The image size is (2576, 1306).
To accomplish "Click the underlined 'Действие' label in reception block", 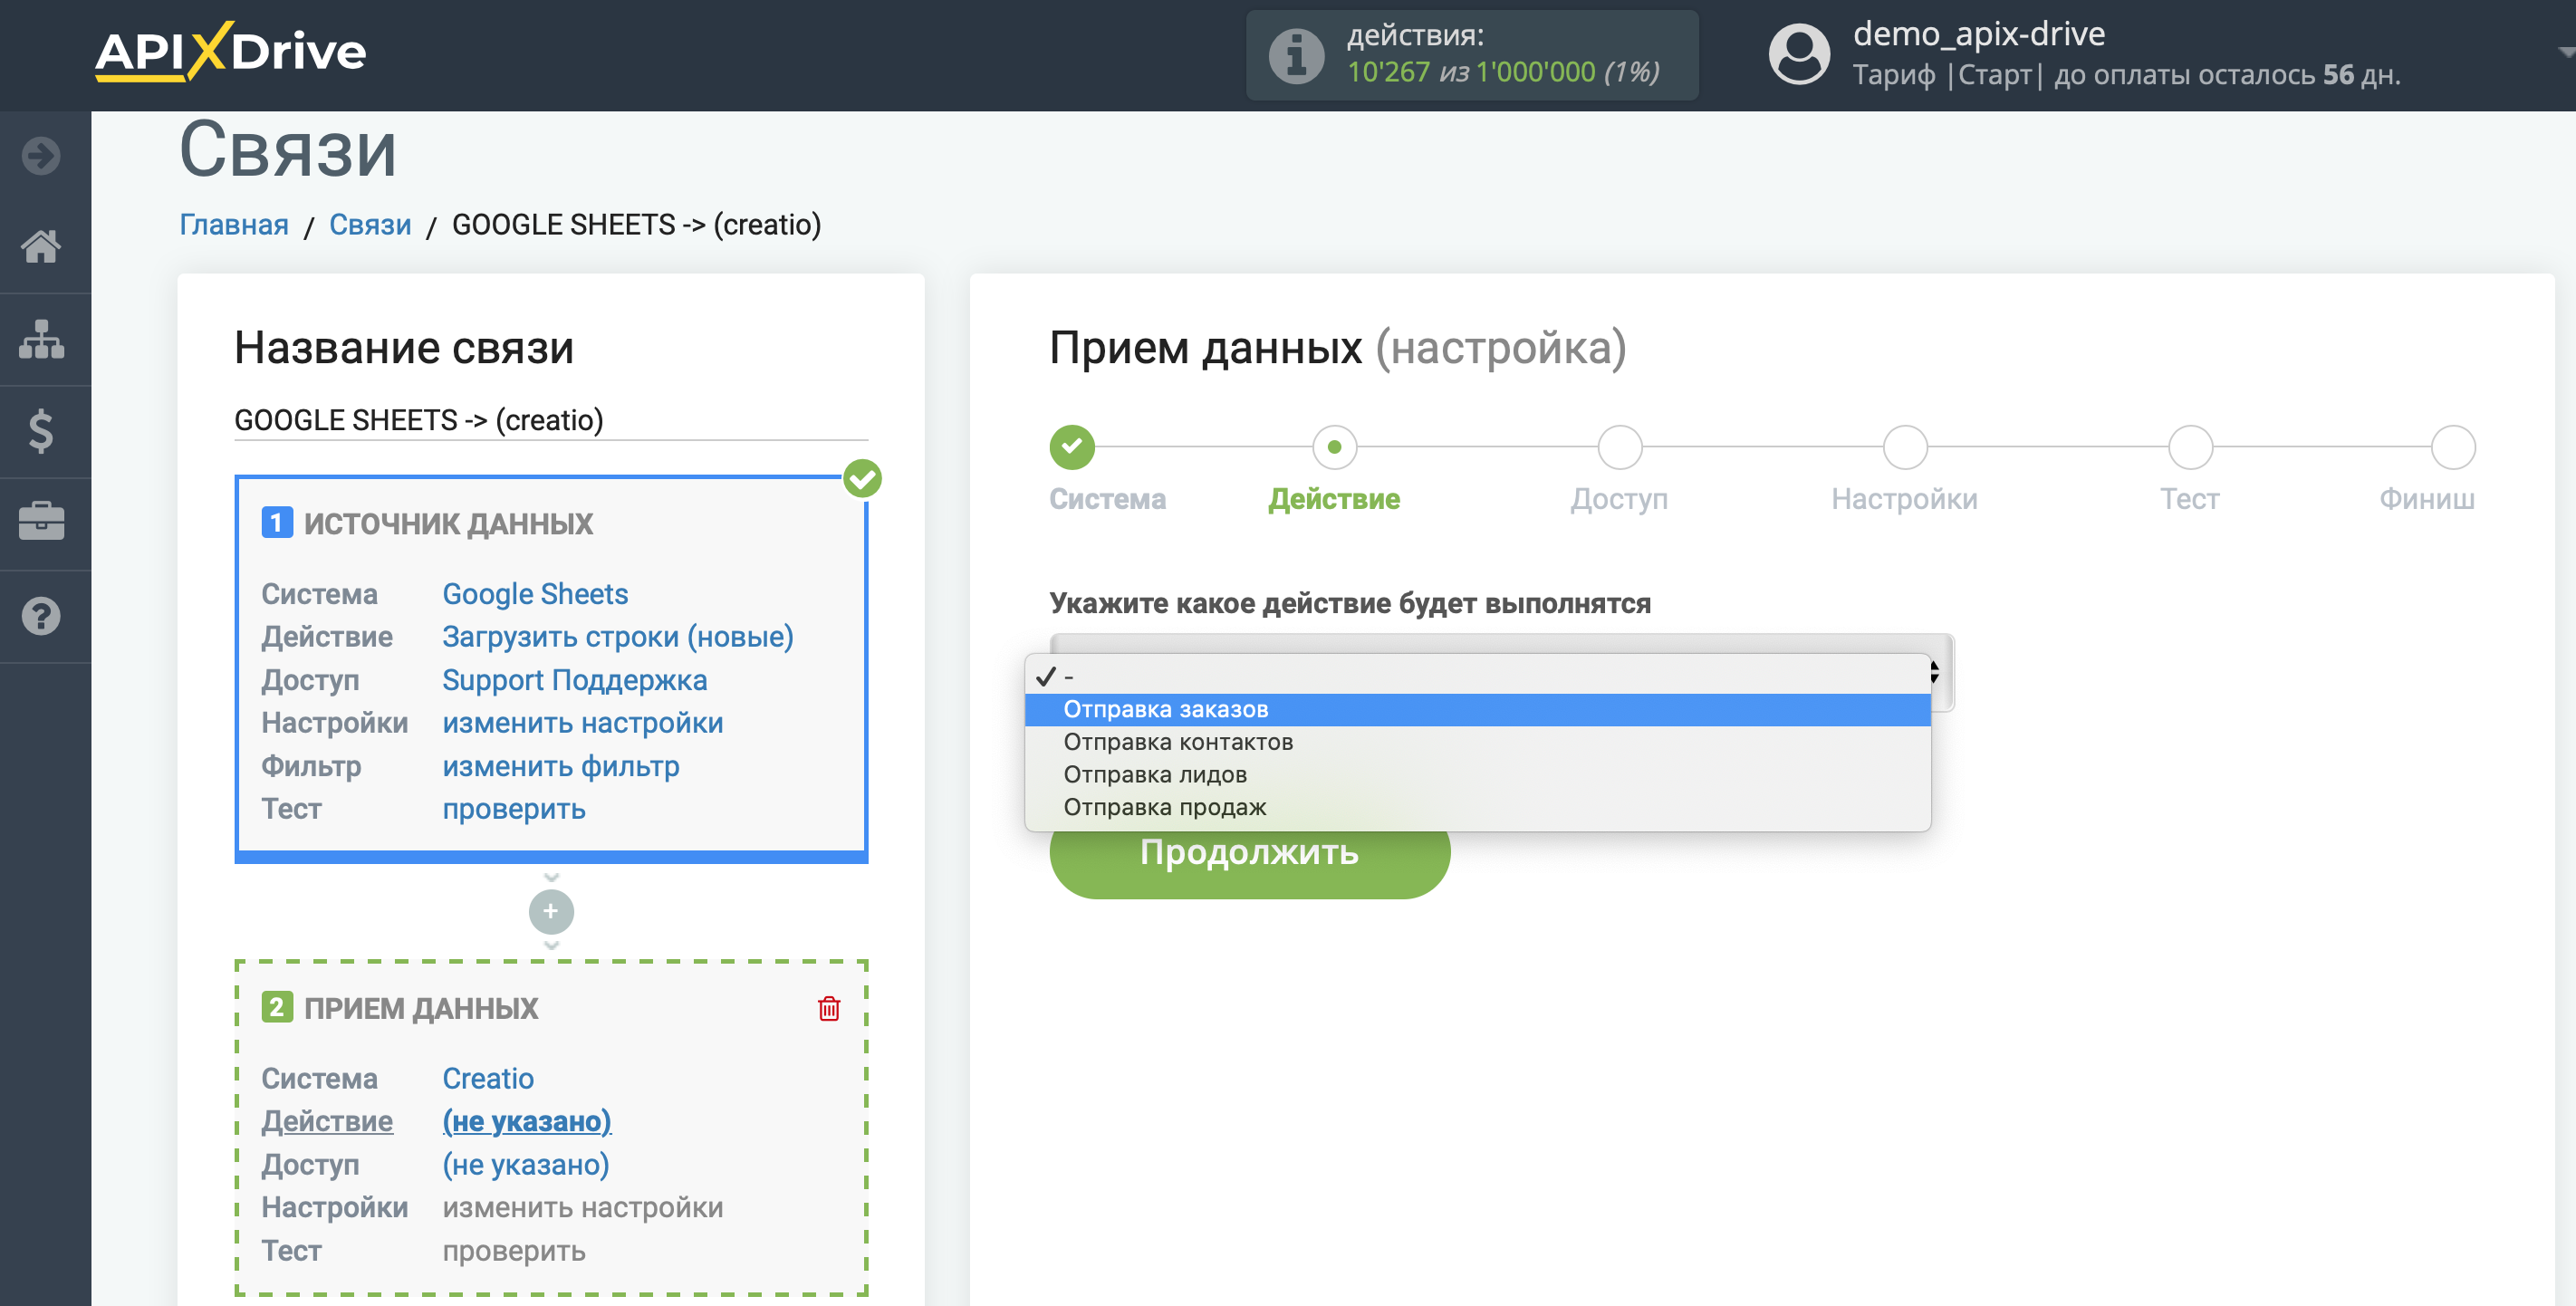I will coord(327,1122).
